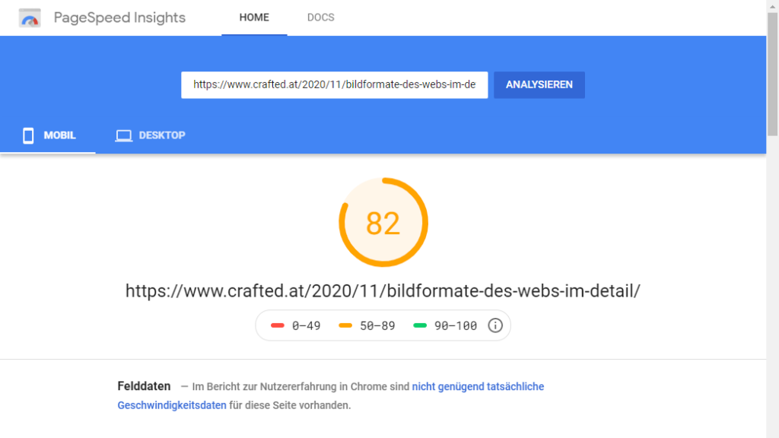Click the laptop desktop icon
The height and width of the screenshot is (438, 779).
click(124, 135)
